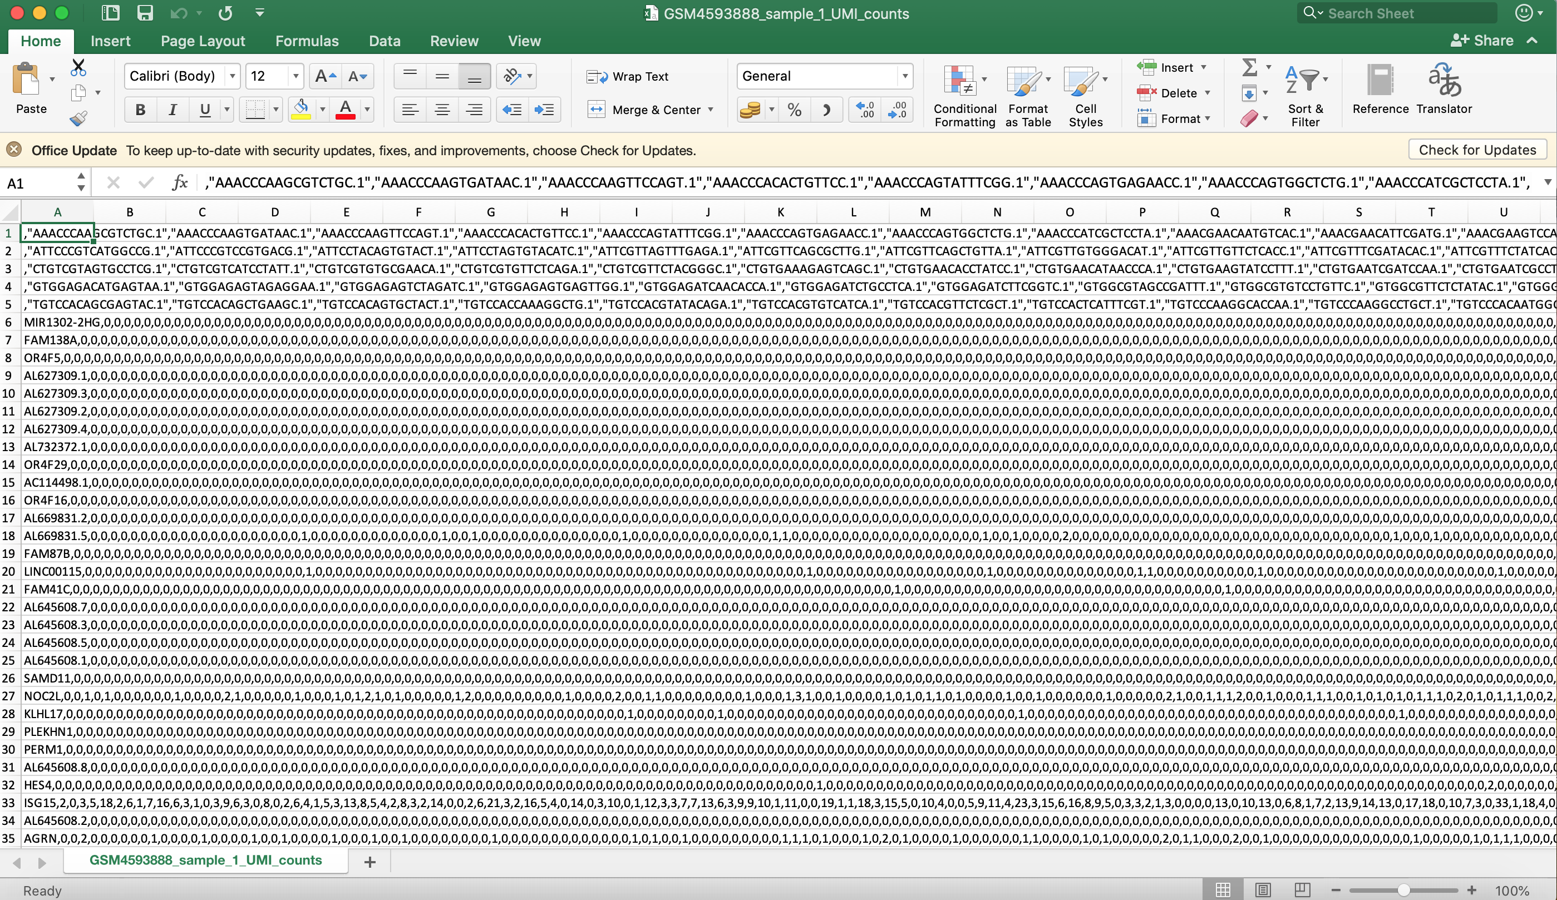Viewport: 1557px width, 900px height.
Task: Apply percent number format
Action: (x=794, y=110)
